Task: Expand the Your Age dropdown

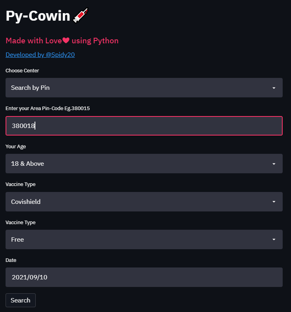Action: click(x=144, y=164)
